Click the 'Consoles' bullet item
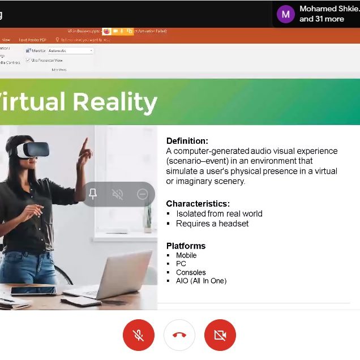This screenshot has height=360, width=360. click(x=191, y=272)
